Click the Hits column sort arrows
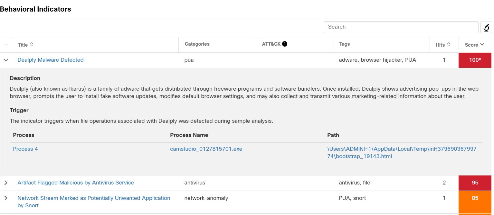 (449, 45)
